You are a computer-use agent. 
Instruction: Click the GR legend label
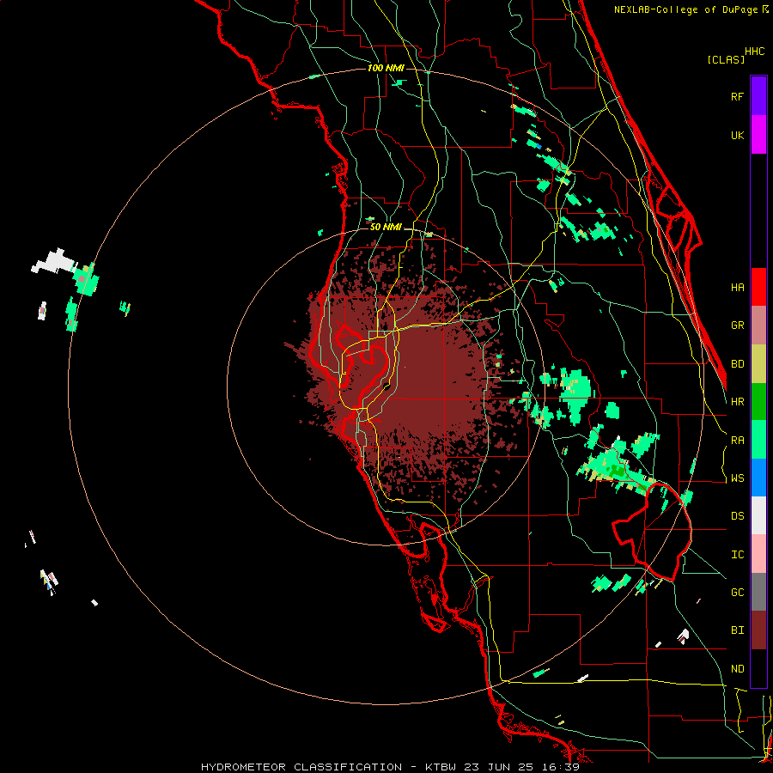click(738, 326)
